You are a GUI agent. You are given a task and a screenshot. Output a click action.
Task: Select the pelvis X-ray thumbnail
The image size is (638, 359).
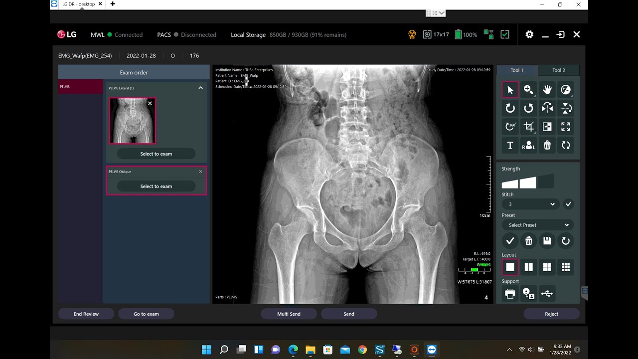click(x=132, y=121)
